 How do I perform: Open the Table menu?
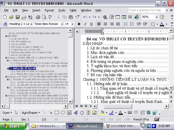tap(73, 10)
